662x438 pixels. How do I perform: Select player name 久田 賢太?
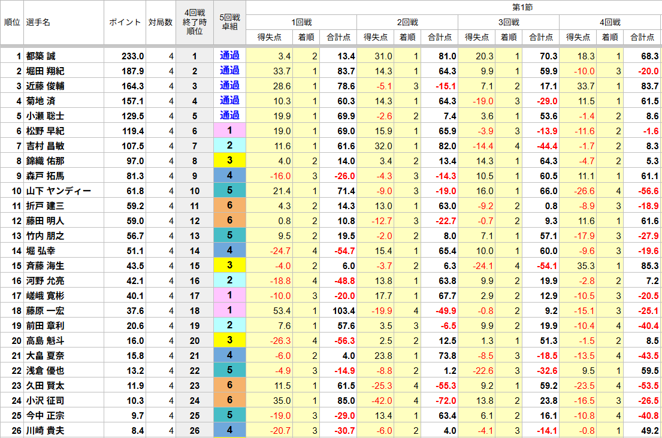[x=45, y=386]
